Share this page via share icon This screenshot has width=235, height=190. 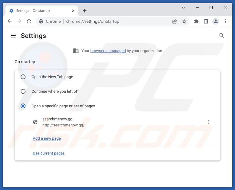tap(174, 21)
